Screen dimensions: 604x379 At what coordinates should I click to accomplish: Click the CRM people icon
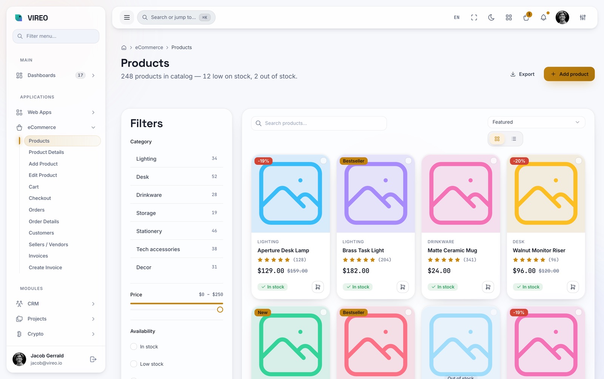tap(19, 304)
